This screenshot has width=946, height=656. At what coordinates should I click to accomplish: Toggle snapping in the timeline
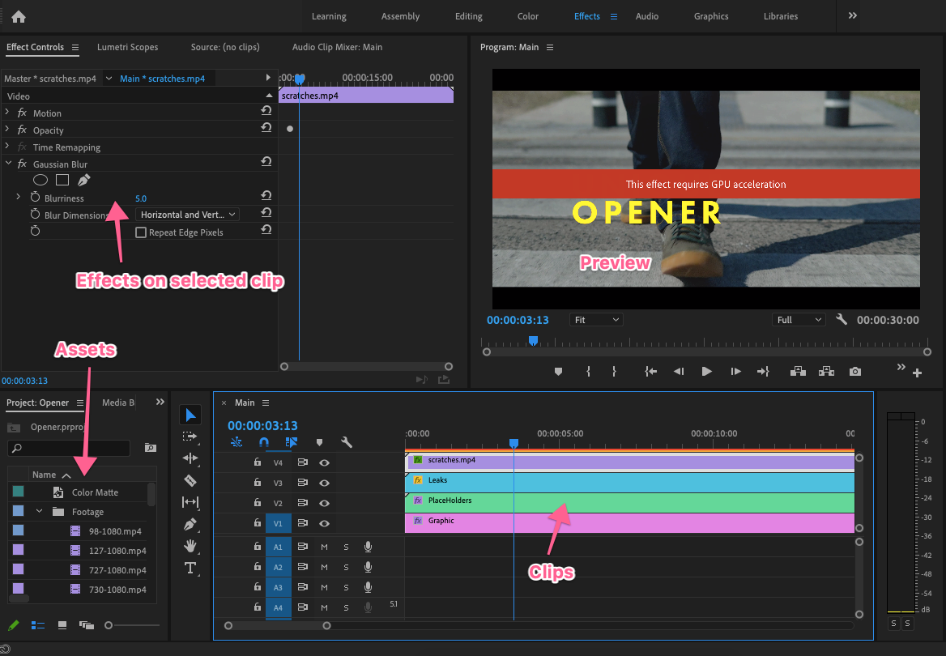[264, 442]
